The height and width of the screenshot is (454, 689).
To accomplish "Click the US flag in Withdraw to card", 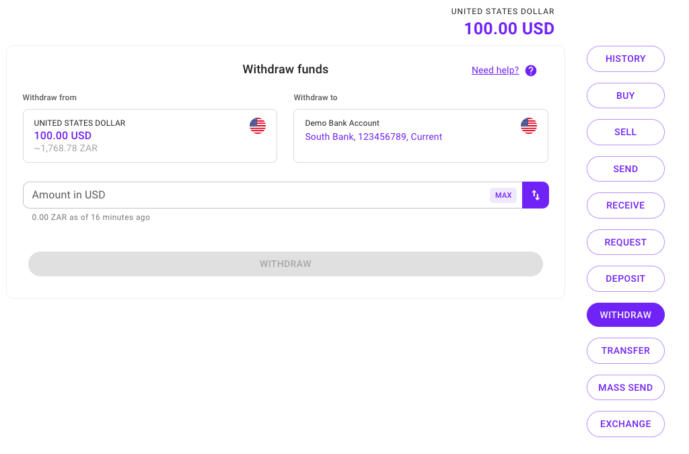I will tap(529, 126).
